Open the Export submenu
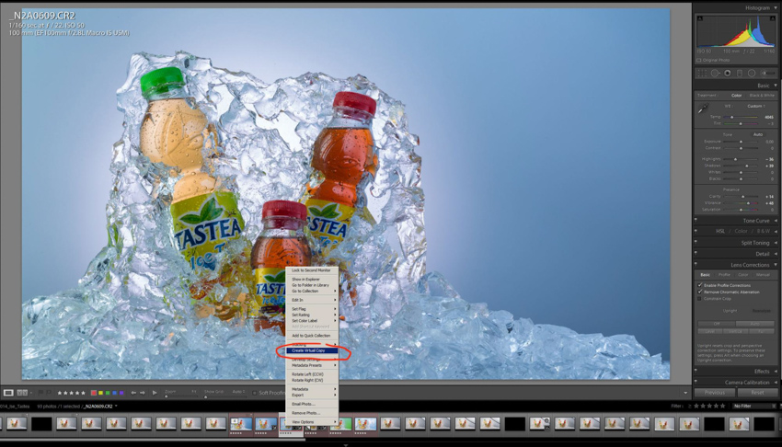Image resolution: width=782 pixels, height=447 pixels. tap(312, 395)
